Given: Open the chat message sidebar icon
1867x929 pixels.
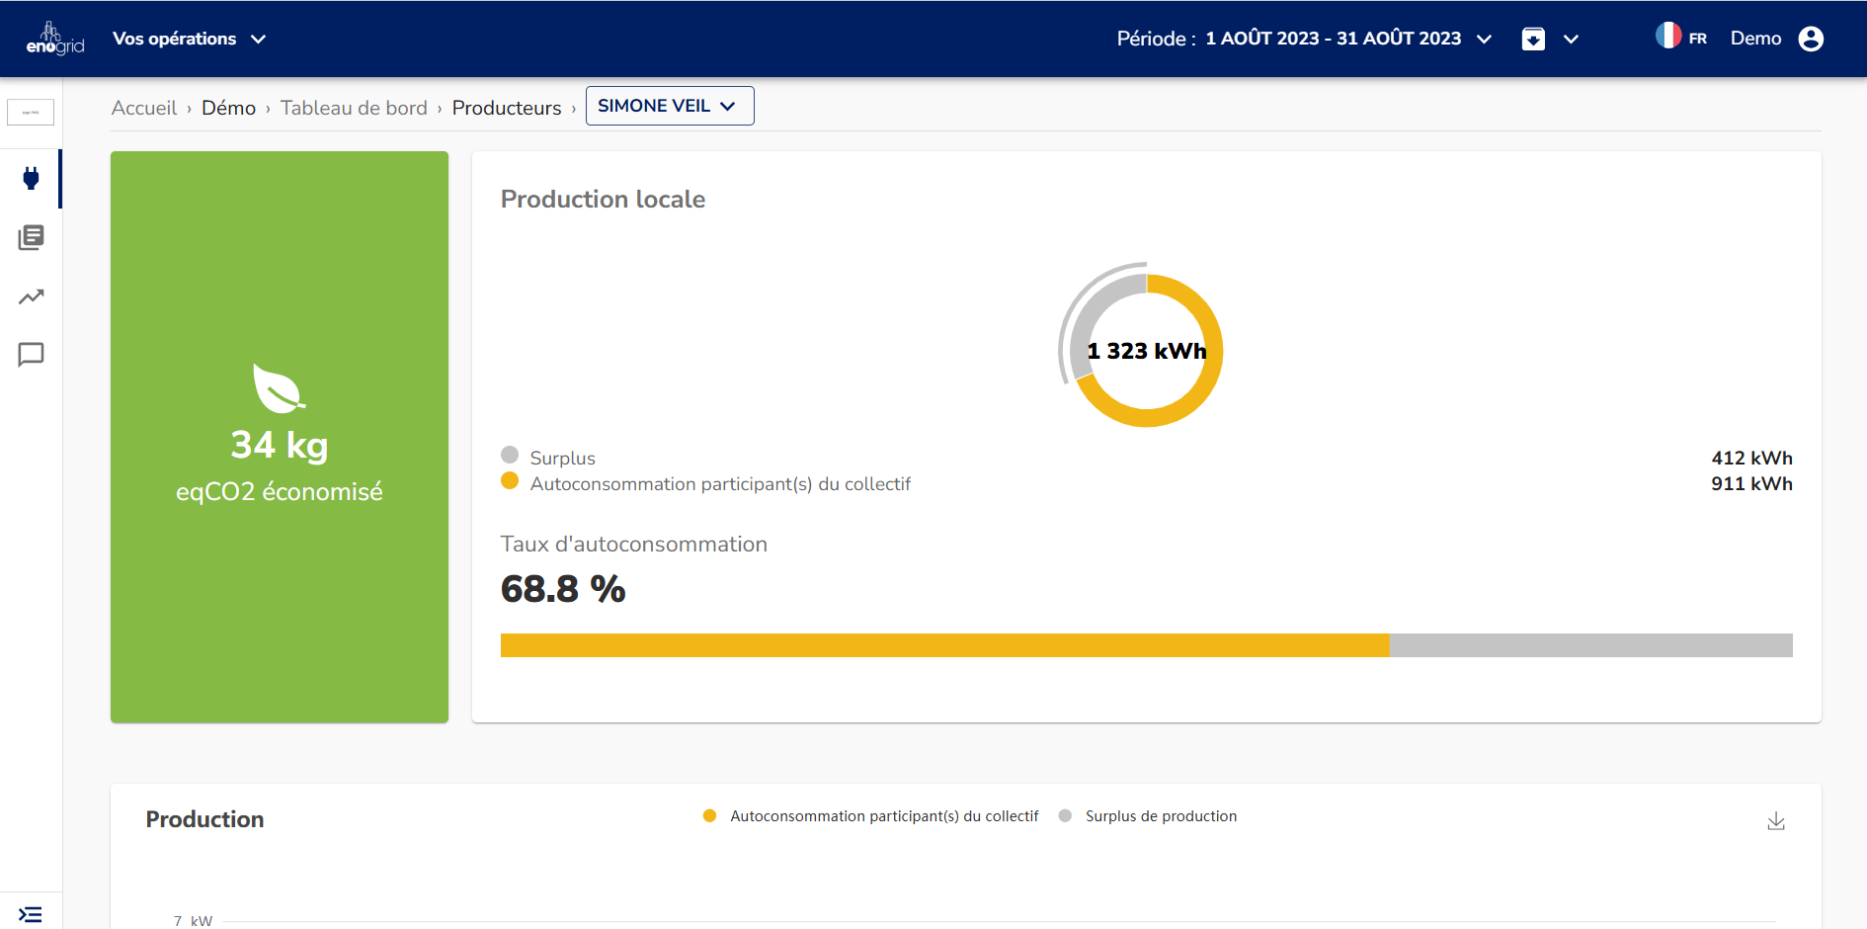Looking at the screenshot, I should 31,355.
